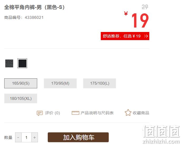Choose size 170/95(M)
The height and width of the screenshot is (146, 182).
(60, 83)
